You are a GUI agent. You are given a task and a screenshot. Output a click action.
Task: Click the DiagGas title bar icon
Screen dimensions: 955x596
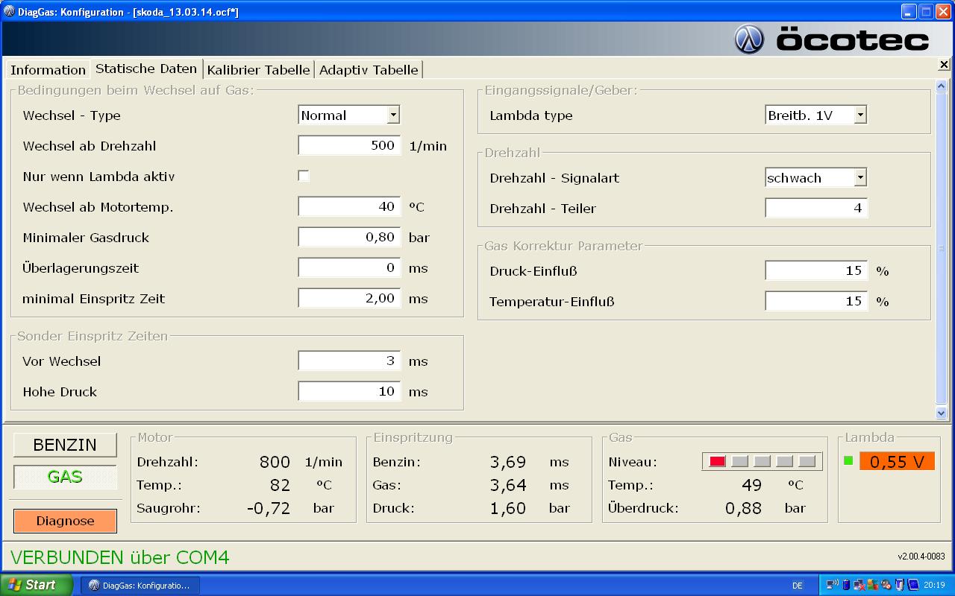click(x=9, y=11)
